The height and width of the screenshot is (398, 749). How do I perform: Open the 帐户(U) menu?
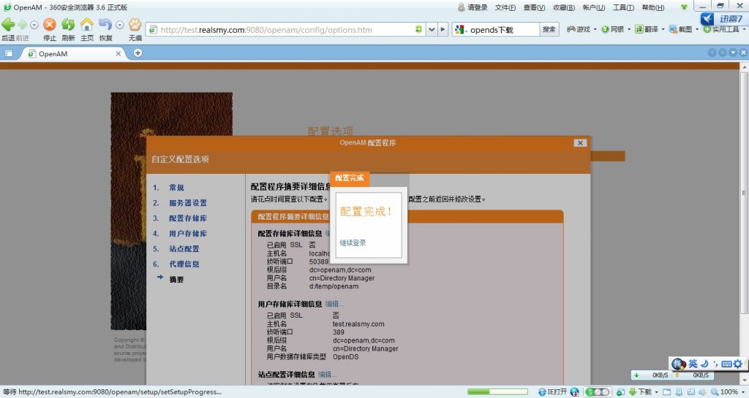click(594, 7)
